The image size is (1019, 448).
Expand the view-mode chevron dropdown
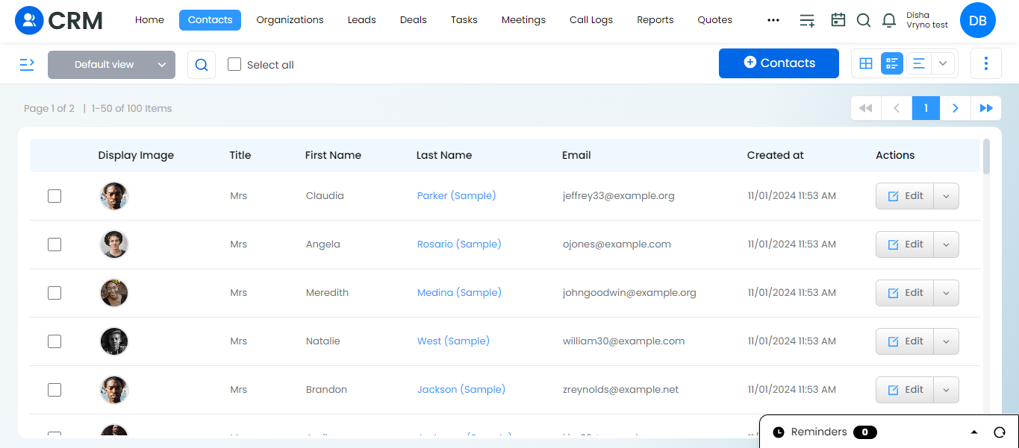tap(943, 63)
